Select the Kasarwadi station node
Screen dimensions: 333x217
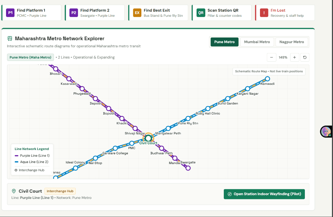(x=69, y=79)
